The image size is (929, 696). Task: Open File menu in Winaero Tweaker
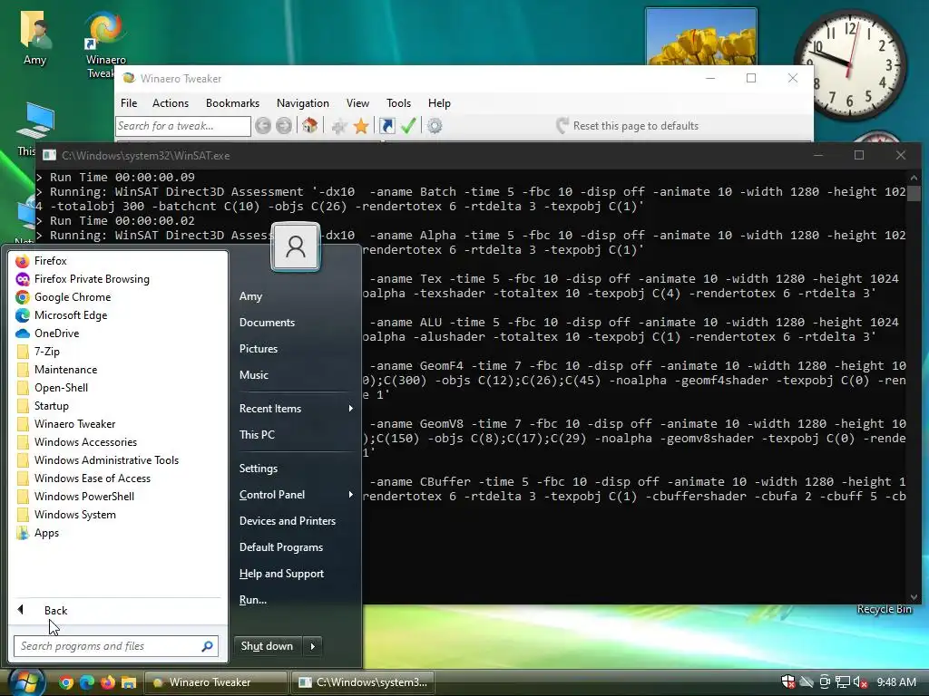click(129, 103)
